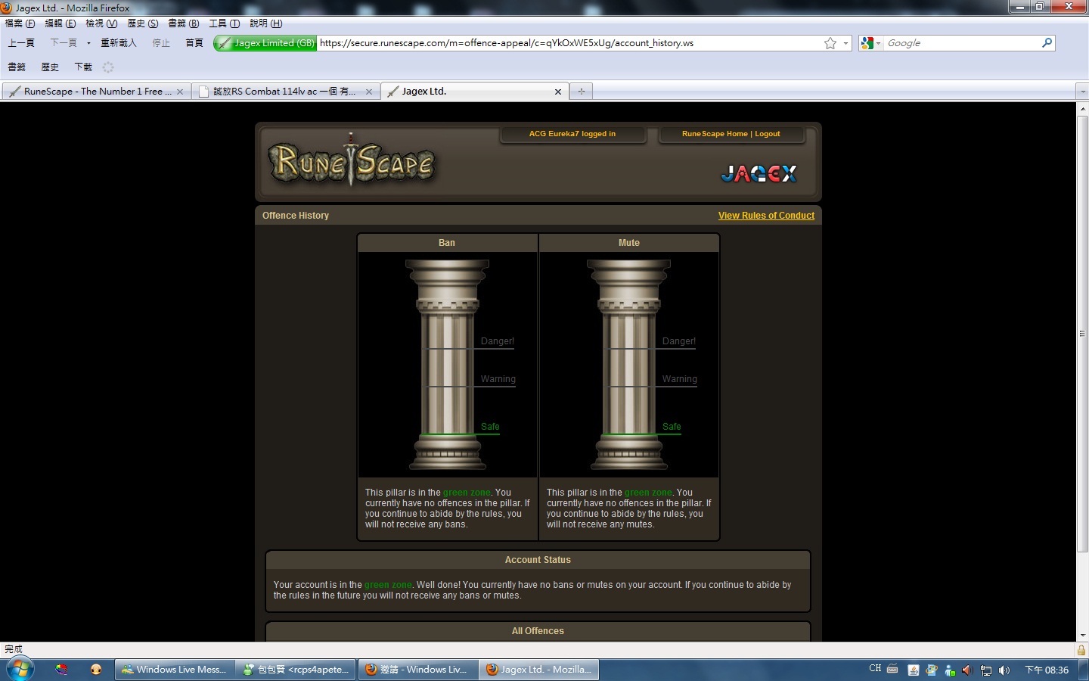Click the Mute column header
Image resolution: width=1089 pixels, height=681 pixels.
(629, 243)
